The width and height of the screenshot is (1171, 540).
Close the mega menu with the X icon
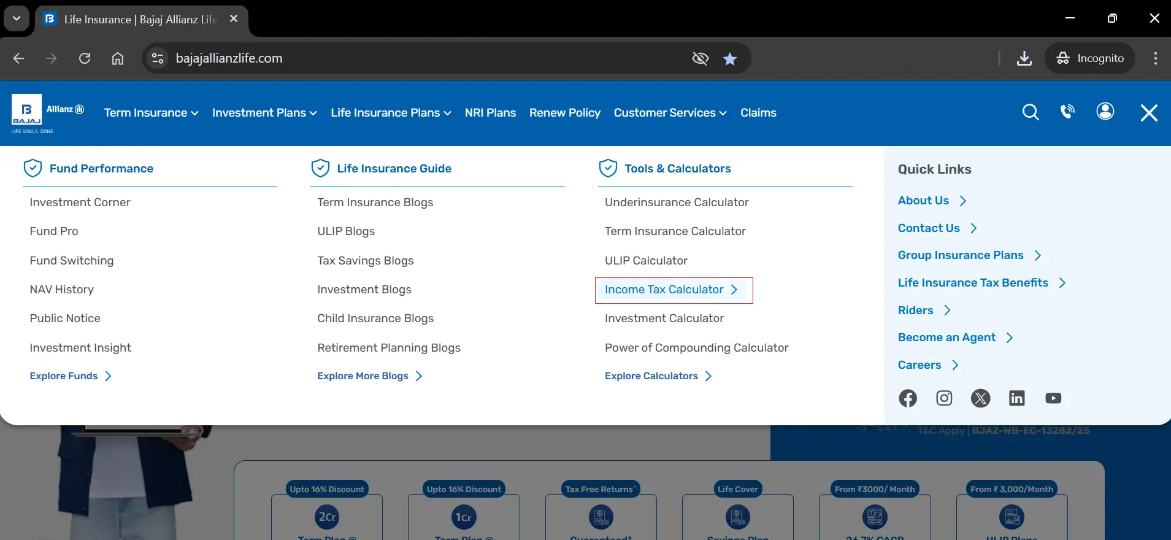click(x=1149, y=113)
